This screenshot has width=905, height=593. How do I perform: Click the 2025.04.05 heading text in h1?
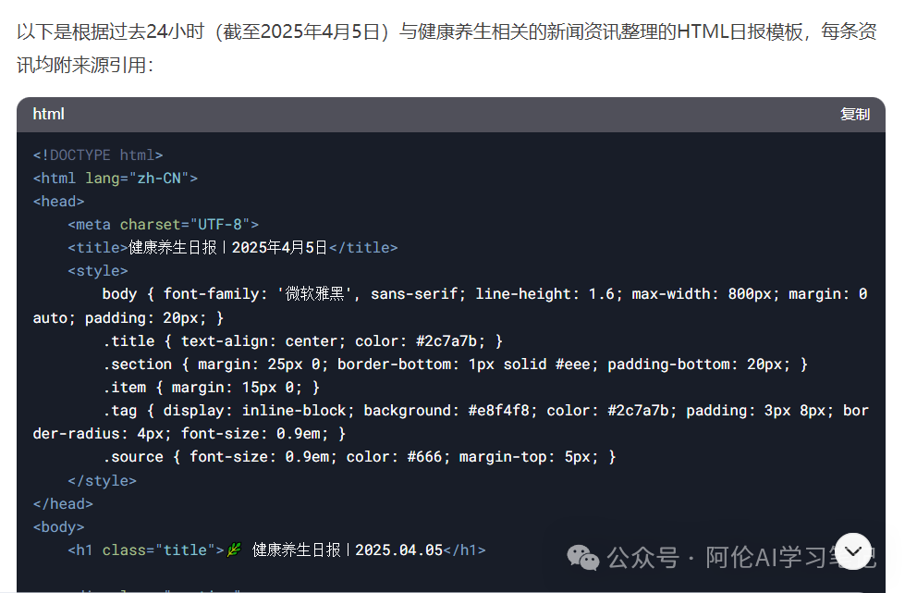[x=398, y=550]
